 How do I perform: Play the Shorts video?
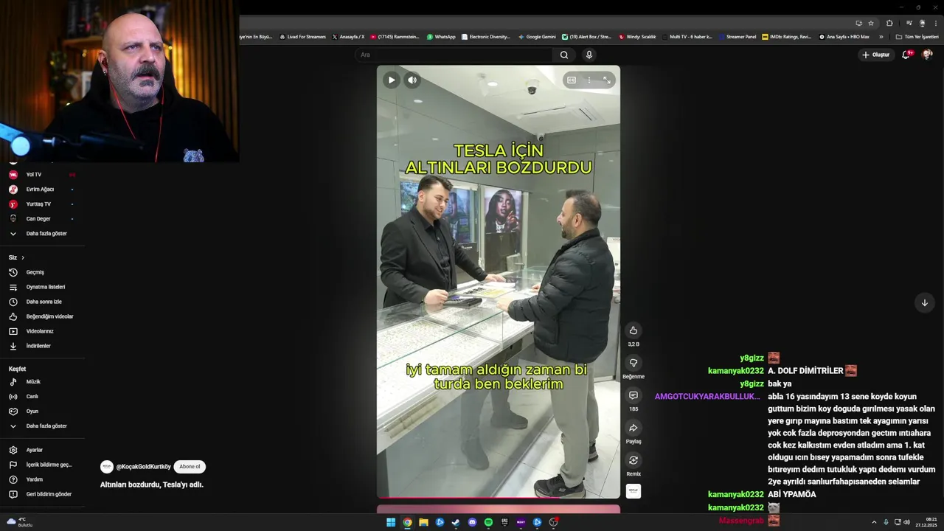392,80
